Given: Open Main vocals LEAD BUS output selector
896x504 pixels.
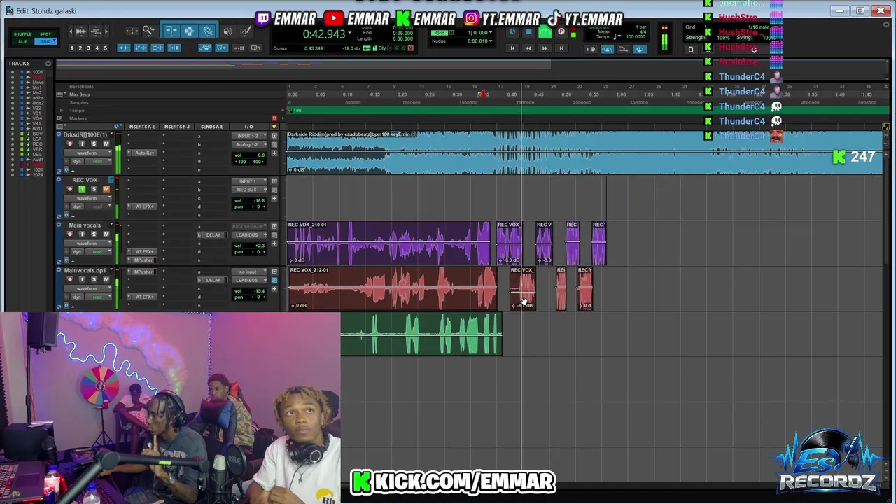Looking at the screenshot, I should 248,234.
